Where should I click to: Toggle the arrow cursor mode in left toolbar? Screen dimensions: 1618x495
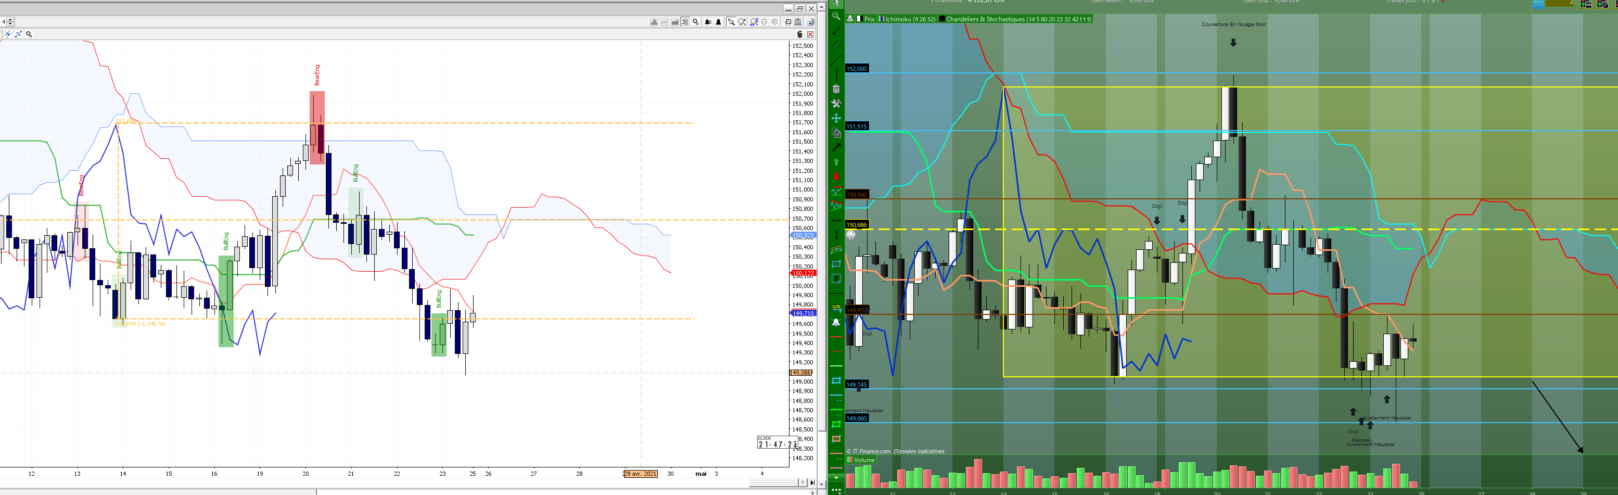[x=731, y=22]
